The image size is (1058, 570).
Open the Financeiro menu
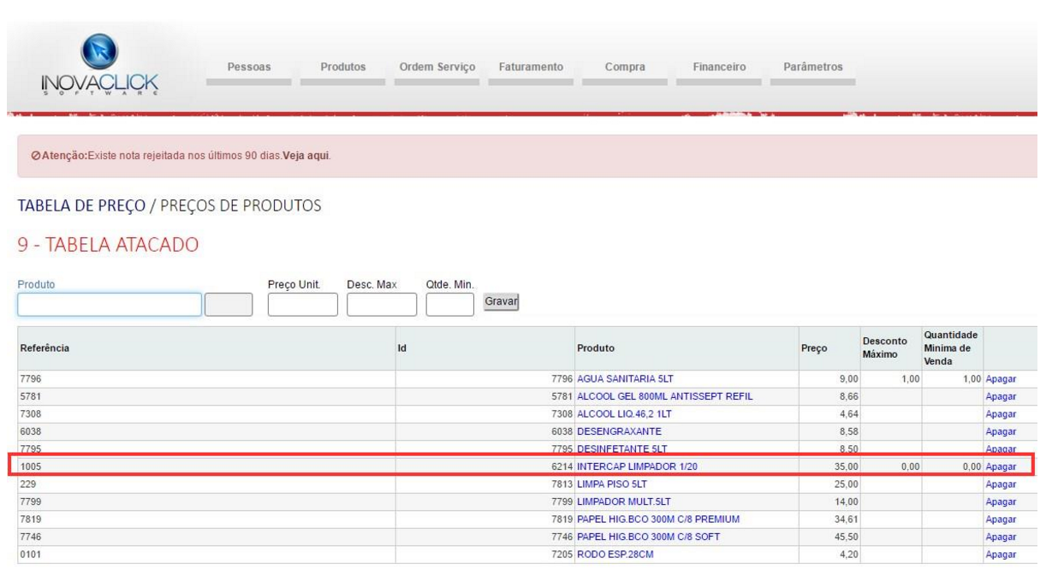click(719, 68)
